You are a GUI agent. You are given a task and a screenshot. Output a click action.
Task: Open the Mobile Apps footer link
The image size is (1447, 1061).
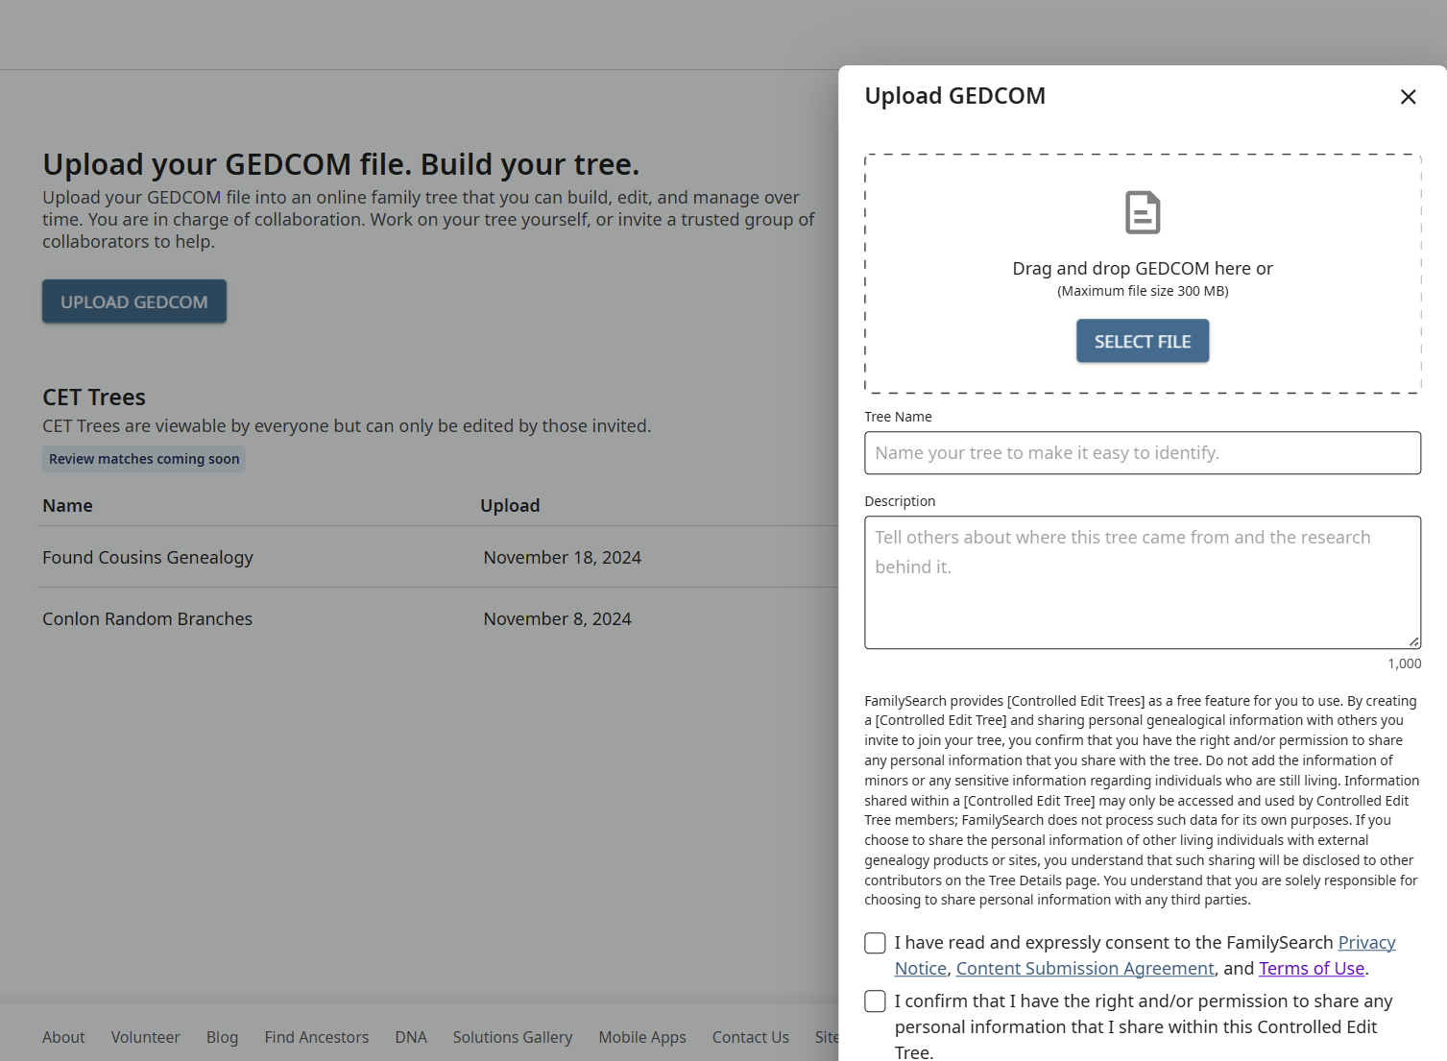[642, 1037]
